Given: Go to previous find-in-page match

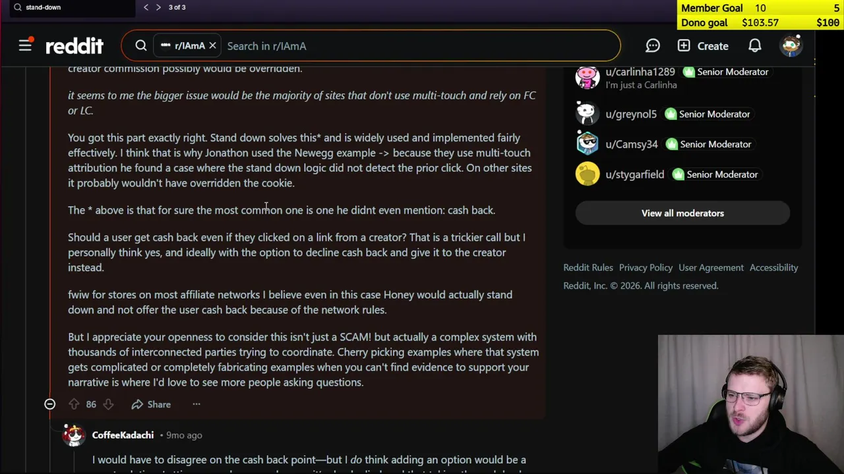Looking at the screenshot, I should [146, 7].
